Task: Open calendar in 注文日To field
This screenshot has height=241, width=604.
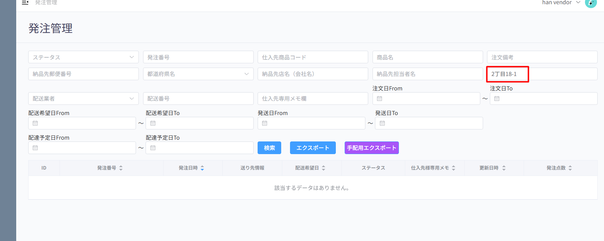Action: tap(497, 99)
